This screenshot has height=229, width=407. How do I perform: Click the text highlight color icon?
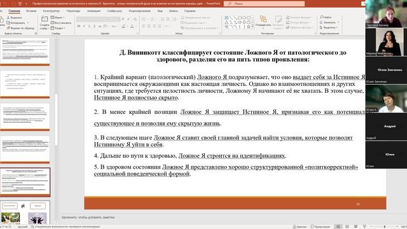point(124,26)
